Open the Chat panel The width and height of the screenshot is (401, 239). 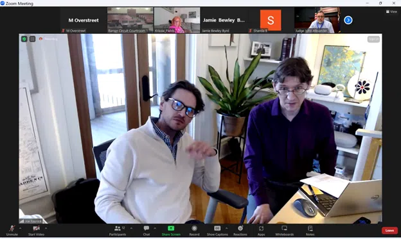[x=147, y=231]
